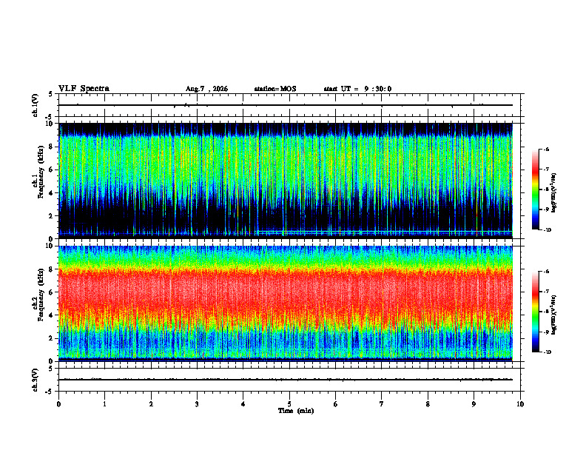The height and width of the screenshot is (453, 586).
Task: Click the "-6" label on ch.2 color scale
Action: tap(546, 272)
